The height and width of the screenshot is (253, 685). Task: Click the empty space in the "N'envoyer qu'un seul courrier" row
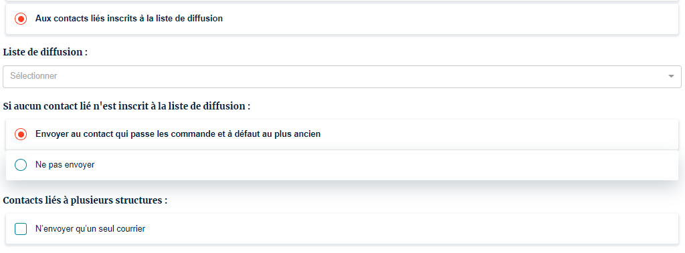tap(411, 228)
